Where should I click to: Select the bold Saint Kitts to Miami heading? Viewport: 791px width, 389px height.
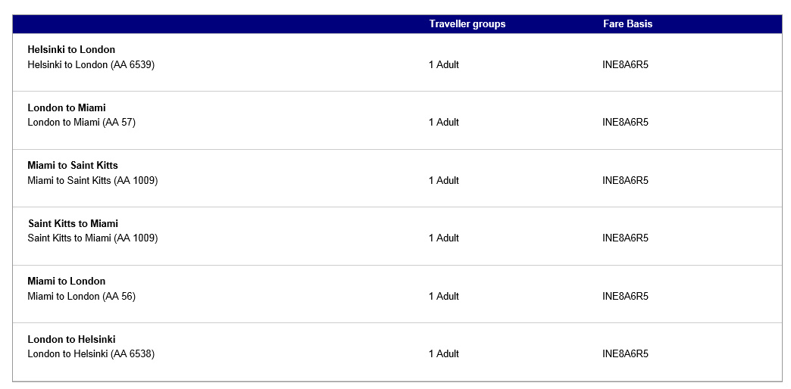coord(73,224)
